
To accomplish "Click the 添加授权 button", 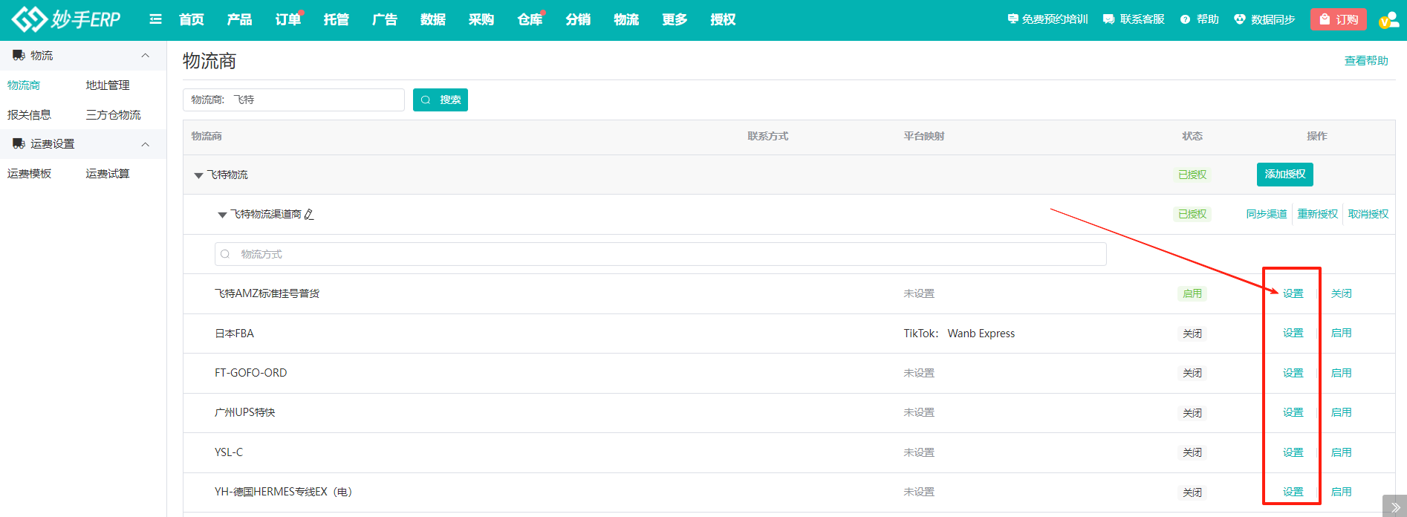I will click(1285, 175).
